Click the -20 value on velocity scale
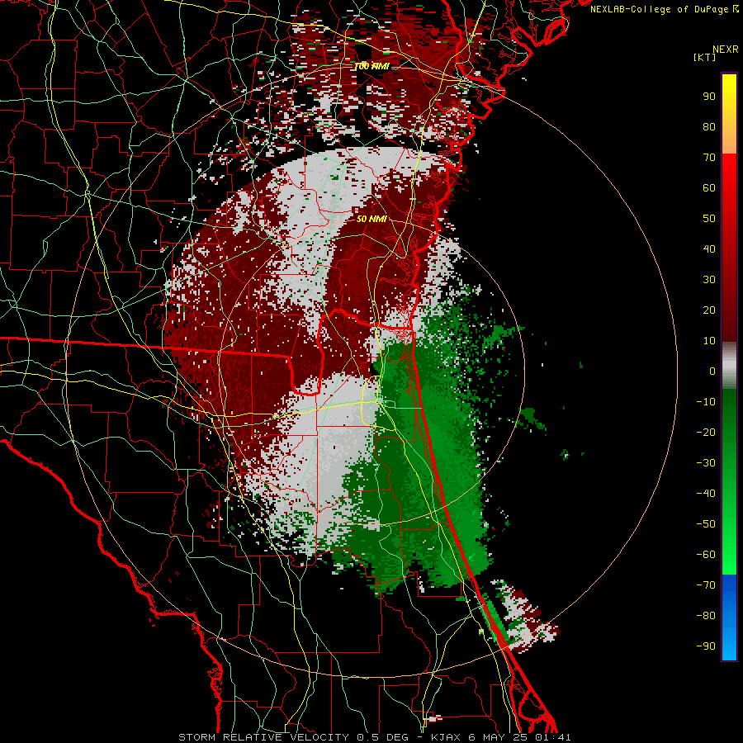The image size is (743, 743). coord(706,432)
